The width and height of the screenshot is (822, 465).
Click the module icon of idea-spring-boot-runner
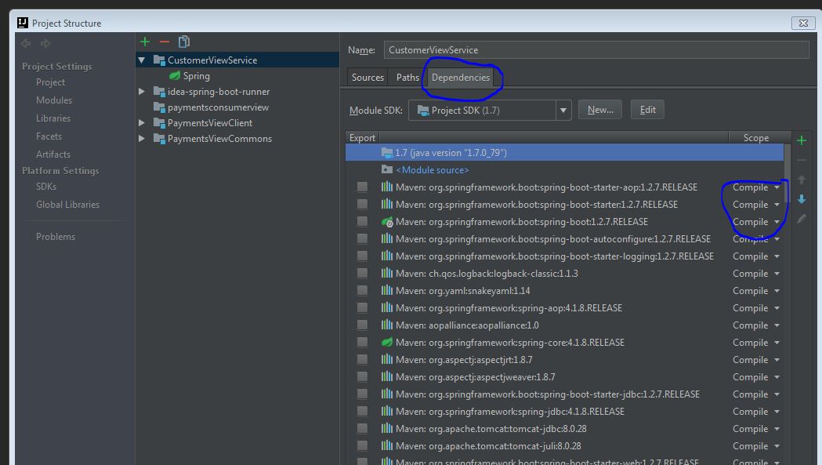pos(159,91)
